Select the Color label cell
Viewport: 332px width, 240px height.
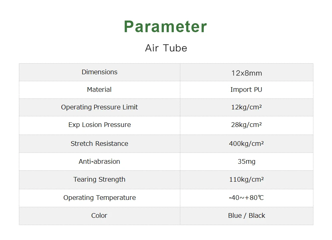pyautogui.click(x=99, y=215)
